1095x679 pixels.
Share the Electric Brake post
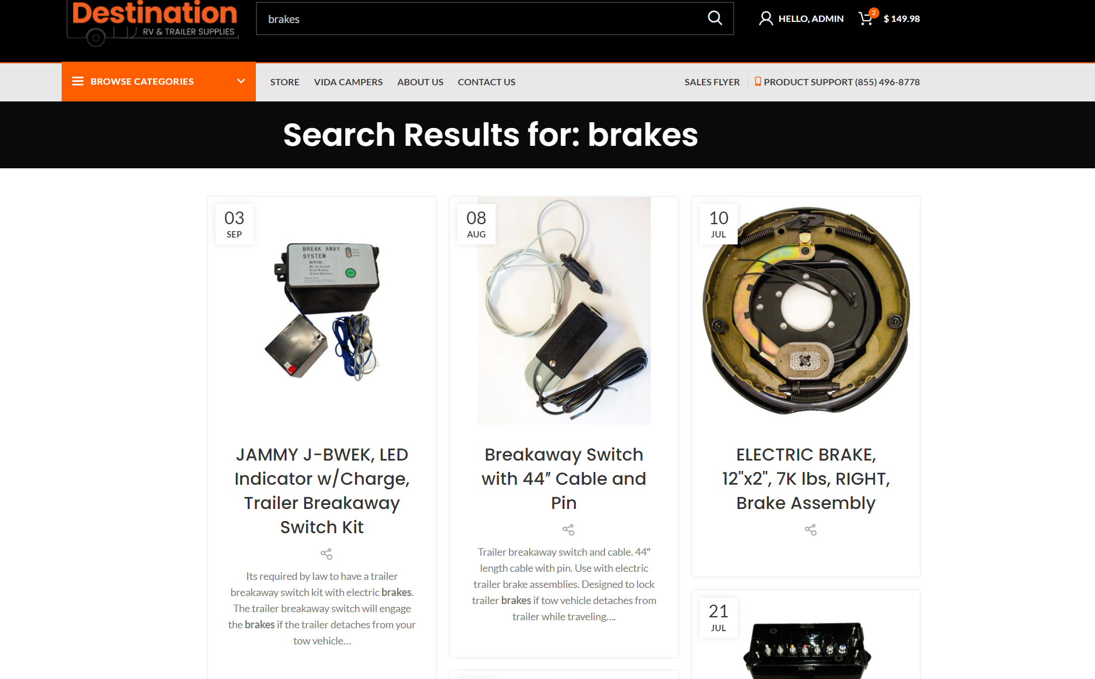(x=810, y=530)
